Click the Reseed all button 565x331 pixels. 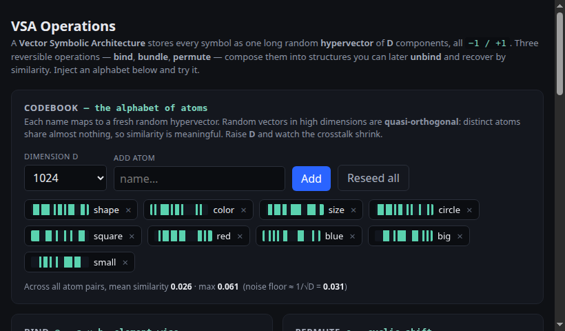(373, 178)
